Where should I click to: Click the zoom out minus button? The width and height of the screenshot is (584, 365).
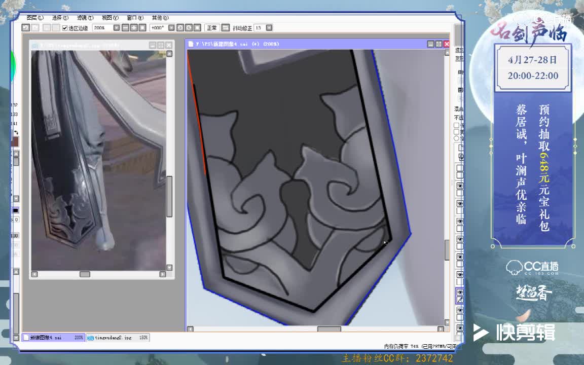coord(126,28)
